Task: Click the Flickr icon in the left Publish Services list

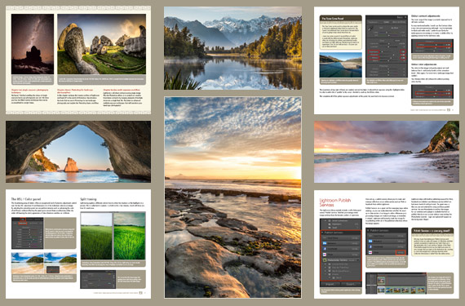Action: (x=325, y=255)
